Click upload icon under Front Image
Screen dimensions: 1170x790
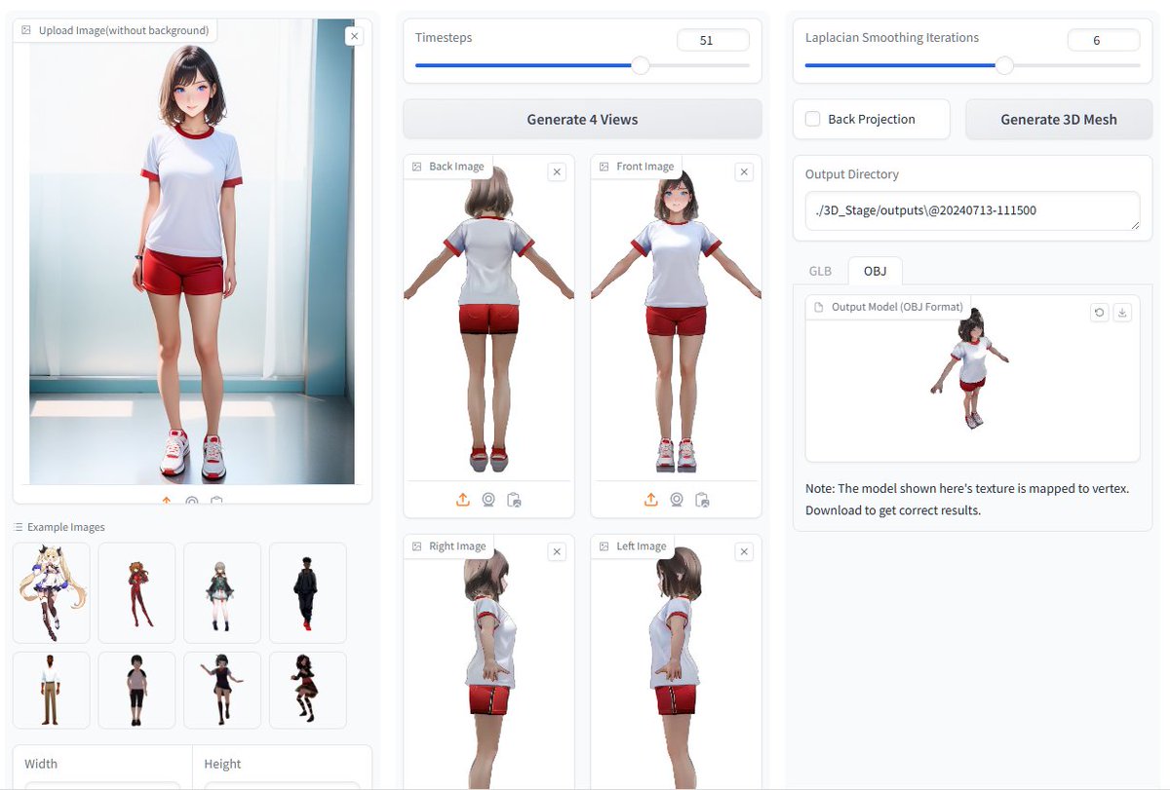point(650,500)
